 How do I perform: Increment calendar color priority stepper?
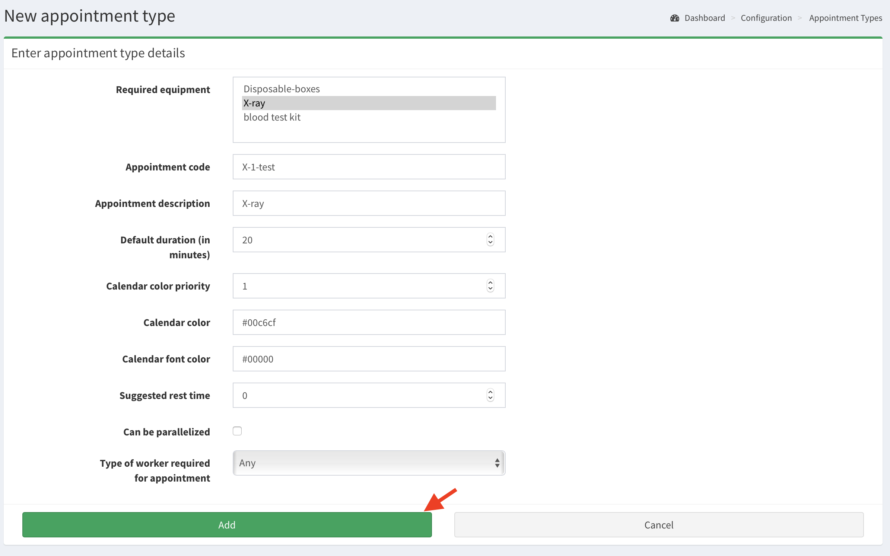(x=490, y=282)
